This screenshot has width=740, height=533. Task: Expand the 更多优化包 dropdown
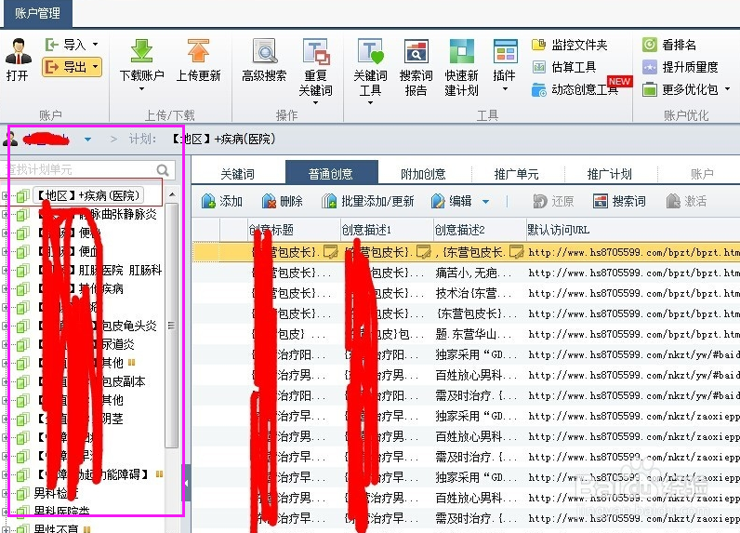point(688,89)
